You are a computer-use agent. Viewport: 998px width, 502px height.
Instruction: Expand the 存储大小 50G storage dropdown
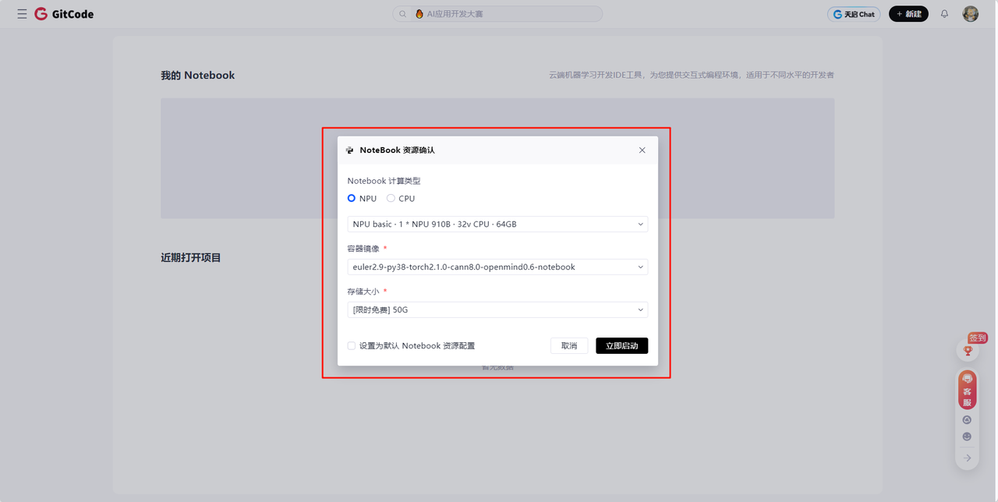pos(497,310)
